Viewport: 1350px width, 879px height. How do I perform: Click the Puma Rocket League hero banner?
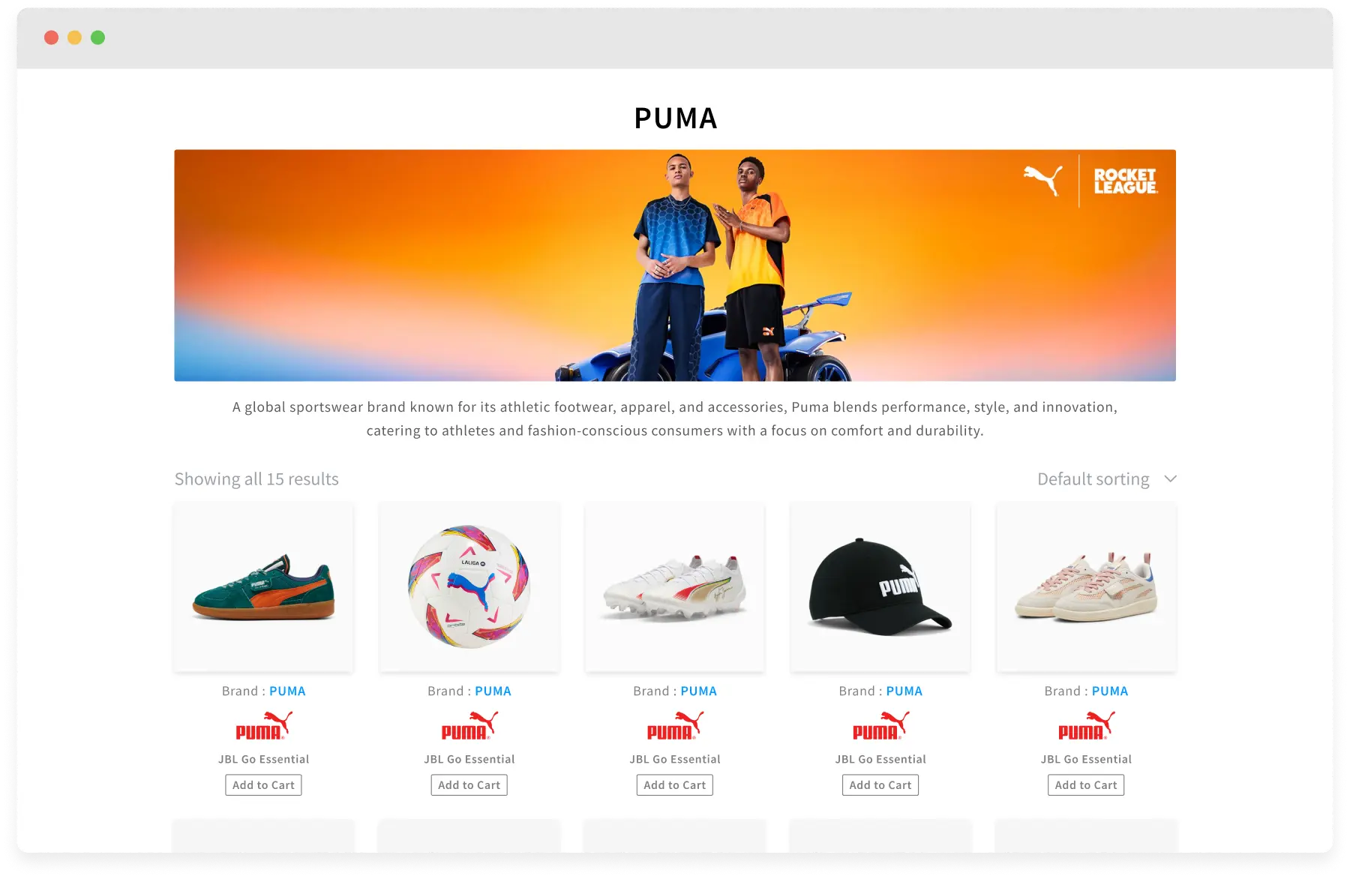(675, 265)
